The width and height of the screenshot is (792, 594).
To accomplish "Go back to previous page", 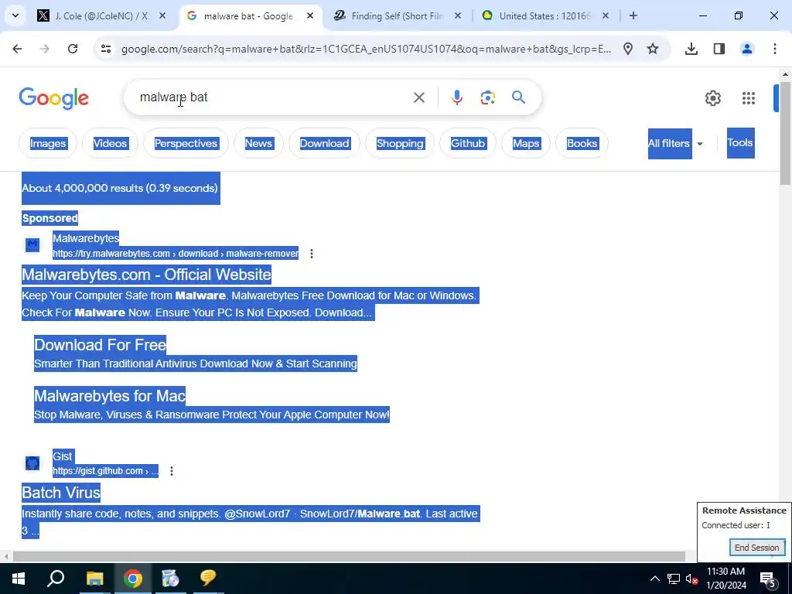I will (x=17, y=49).
